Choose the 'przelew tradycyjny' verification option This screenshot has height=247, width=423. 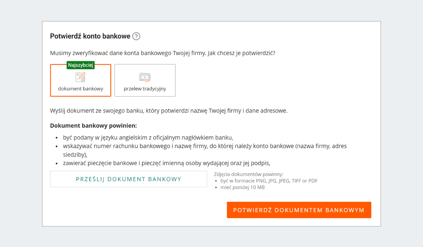[x=145, y=80]
